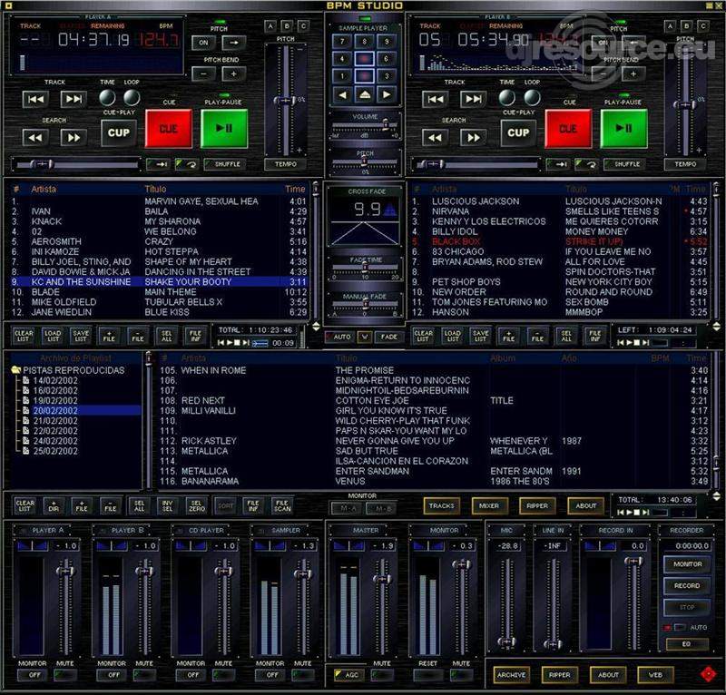Fast-forward search on Player B

click(x=473, y=138)
